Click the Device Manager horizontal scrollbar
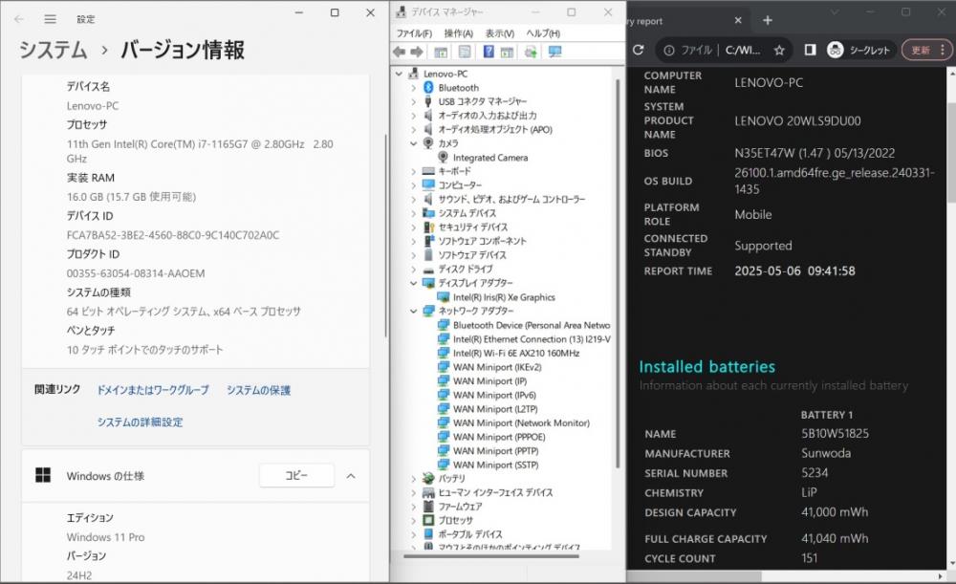This screenshot has width=956, height=584. click(x=491, y=556)
